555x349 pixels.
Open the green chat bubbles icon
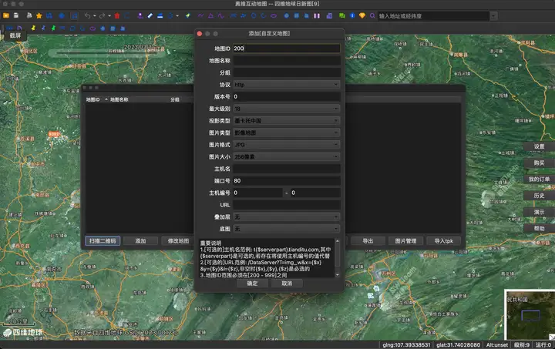pos(342,15)
